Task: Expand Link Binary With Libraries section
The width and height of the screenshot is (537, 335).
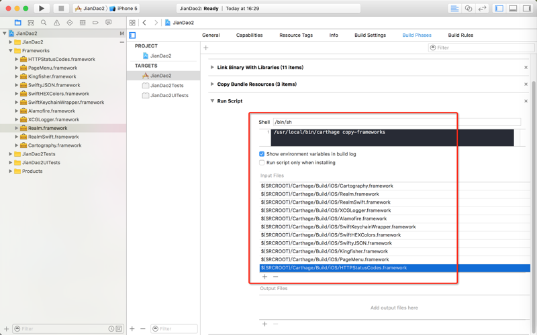Action: pyautogui.click(x=212, y=68)
